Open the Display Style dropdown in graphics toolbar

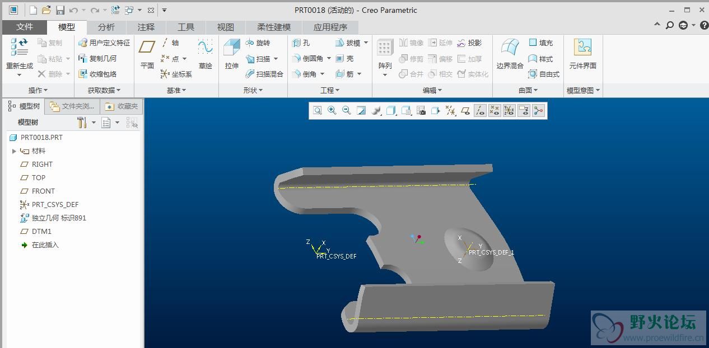pos(391,111)
